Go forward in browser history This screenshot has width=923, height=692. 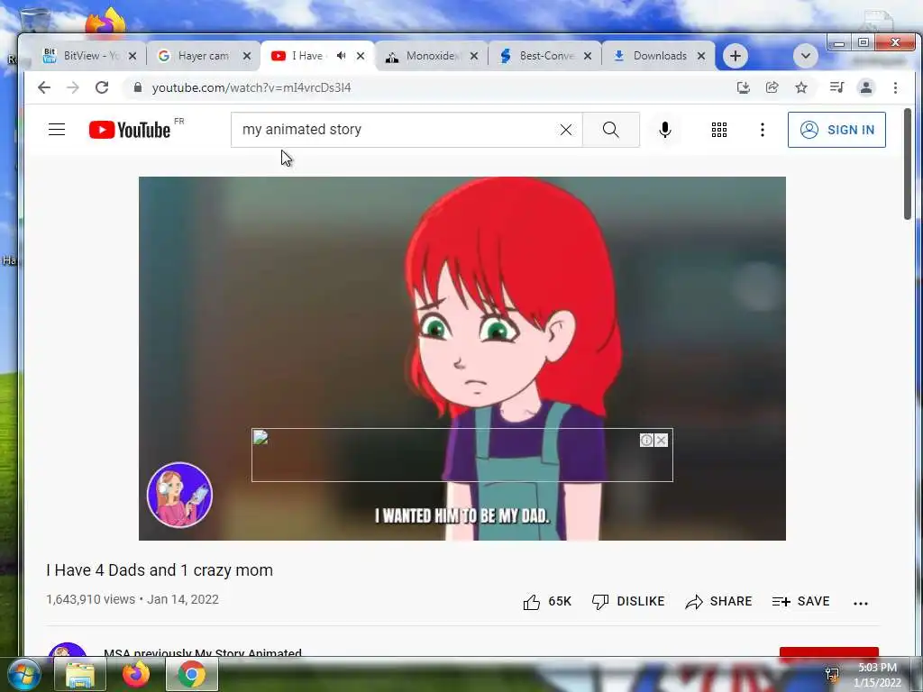(73, 87)
